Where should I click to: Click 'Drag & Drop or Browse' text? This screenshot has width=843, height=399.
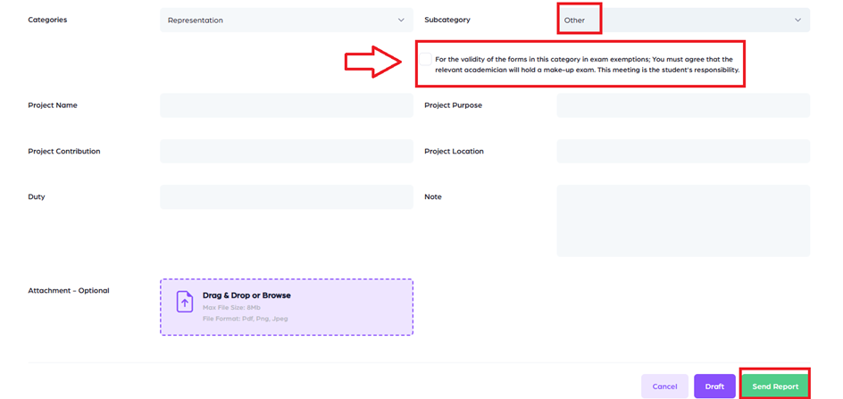246,295
